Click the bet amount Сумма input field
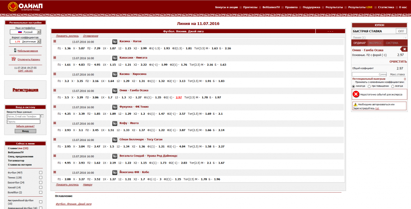This screenshot has width=411, height=209. (369, 74)
